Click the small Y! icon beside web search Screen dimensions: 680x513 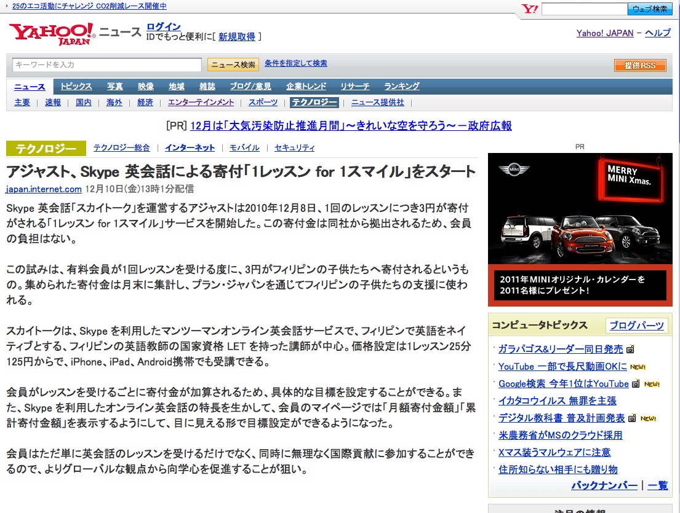coord(529,9)
